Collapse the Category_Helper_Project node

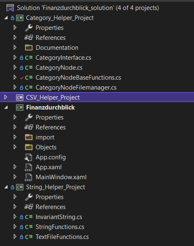coord(6,18)
